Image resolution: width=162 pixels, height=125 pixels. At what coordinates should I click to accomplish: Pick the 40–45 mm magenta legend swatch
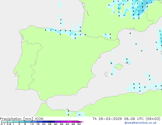(69, 122)
